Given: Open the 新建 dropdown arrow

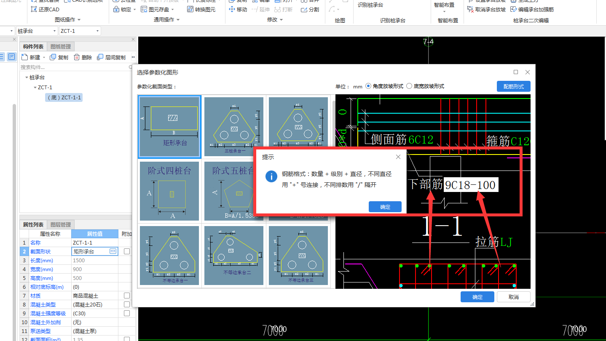Looking at the screenshot, I should coord(44,58).
